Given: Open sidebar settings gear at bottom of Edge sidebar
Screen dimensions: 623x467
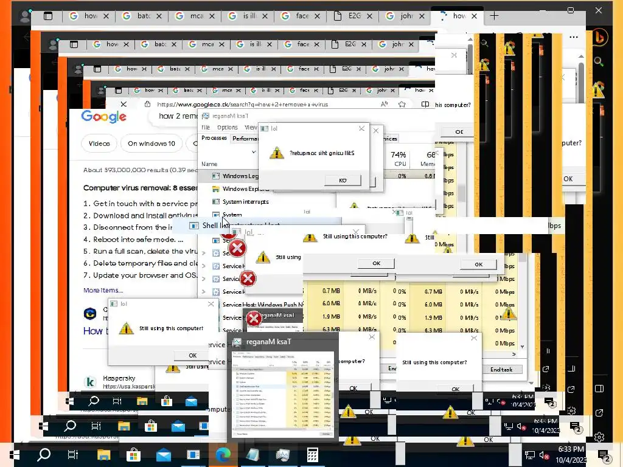Looking at the screenshot, I should (x=599, y=437).
